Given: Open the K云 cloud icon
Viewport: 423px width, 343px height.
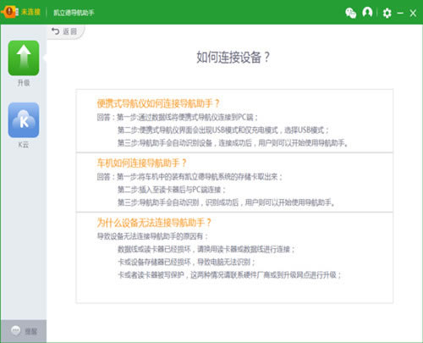Looking at the screenshot, I should (x=24, y=120).
